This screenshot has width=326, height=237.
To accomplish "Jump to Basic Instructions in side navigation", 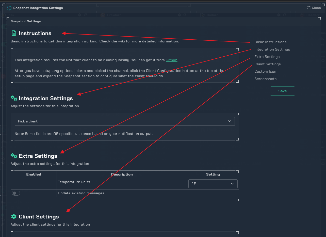I will pyautogui.click(x=270, y=42).
